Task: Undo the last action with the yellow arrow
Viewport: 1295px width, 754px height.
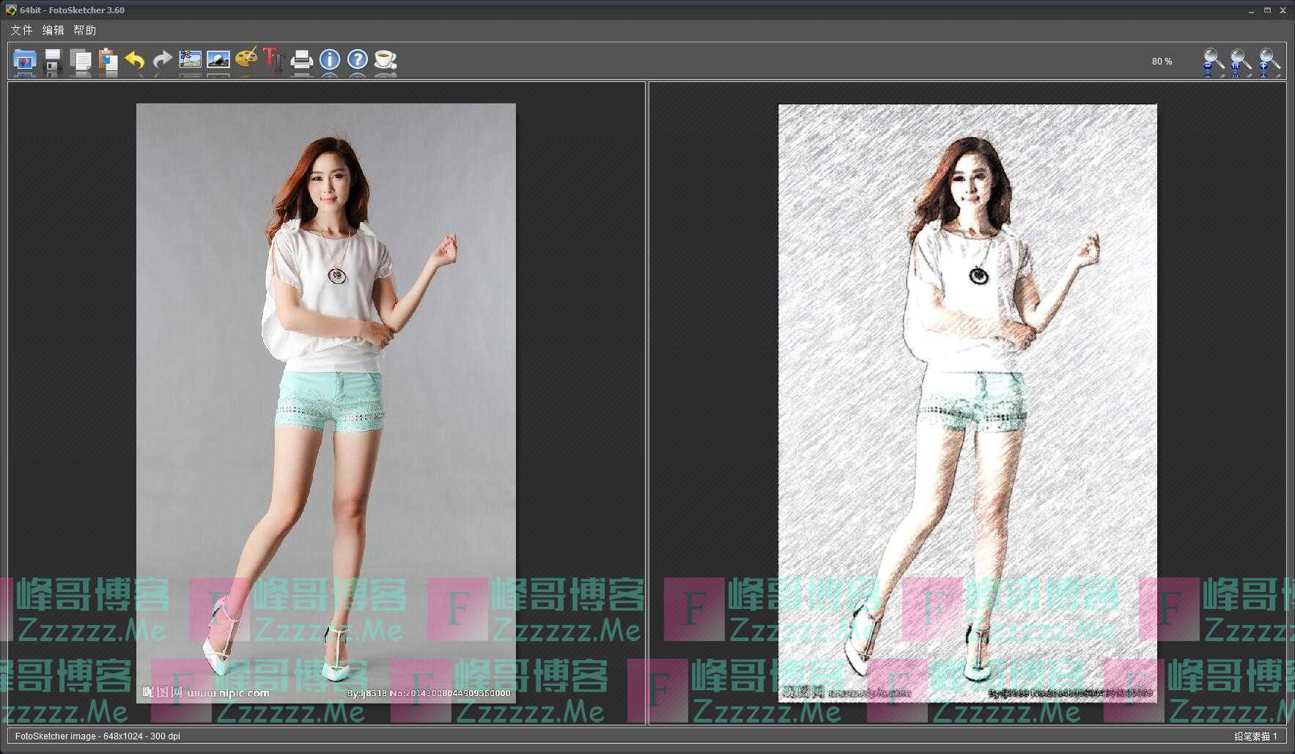Action: point(135,59)
